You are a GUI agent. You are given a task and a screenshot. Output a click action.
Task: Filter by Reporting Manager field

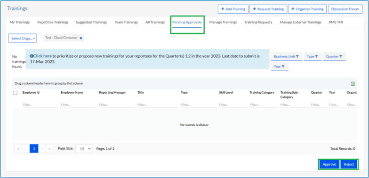117,105
